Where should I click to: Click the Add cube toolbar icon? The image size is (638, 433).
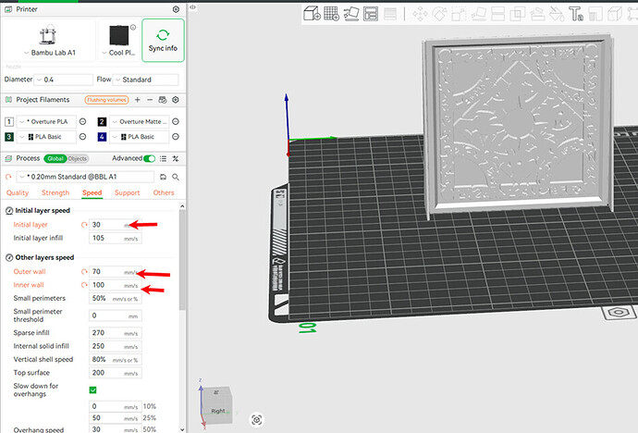pyautogui.click(x=313, y=14)
